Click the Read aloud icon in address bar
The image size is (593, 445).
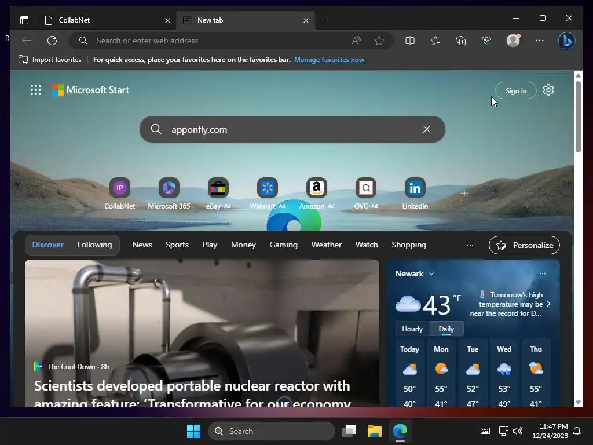(x=356, y=41)
